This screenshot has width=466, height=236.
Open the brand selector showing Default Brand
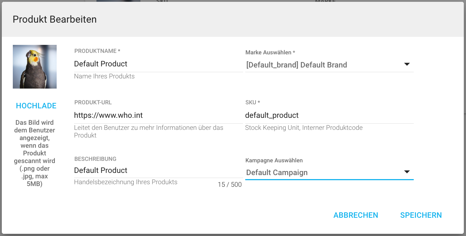[x=323, y=65]
